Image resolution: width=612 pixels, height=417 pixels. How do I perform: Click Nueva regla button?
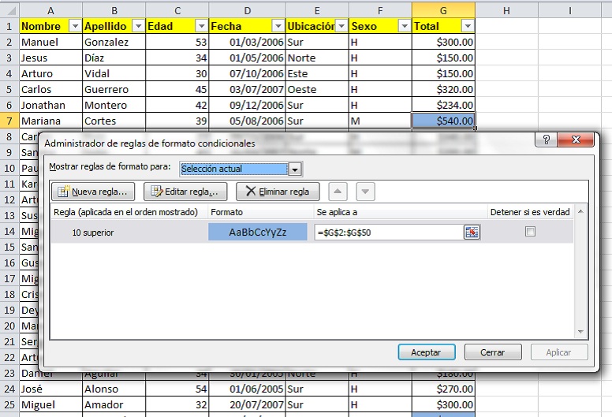(93, 191)
